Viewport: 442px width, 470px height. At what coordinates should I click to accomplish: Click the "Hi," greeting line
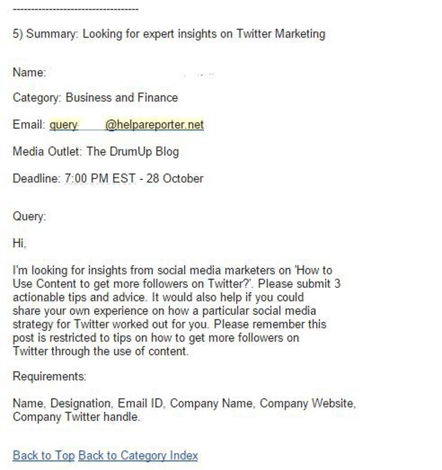pos(20,243)
